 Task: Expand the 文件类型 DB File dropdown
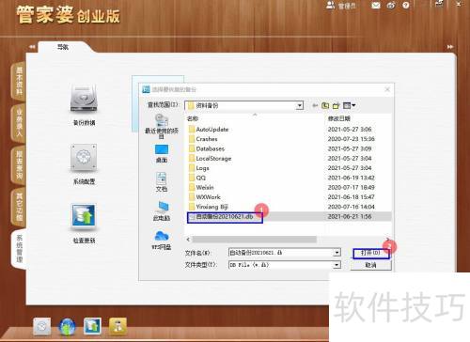point(337,265)
